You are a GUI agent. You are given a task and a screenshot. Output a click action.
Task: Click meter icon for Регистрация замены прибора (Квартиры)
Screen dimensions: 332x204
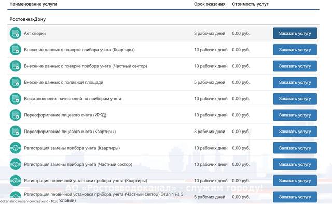(16, 148)
